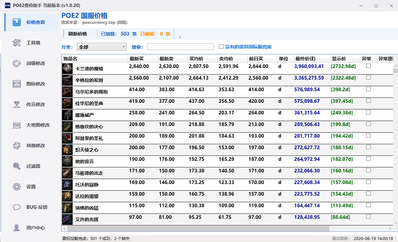Image resolution: width=398 pixels, height=242 pixels.
Task: Click the 显示价 value [2322.48d]
Action: (x=343, y=78)
